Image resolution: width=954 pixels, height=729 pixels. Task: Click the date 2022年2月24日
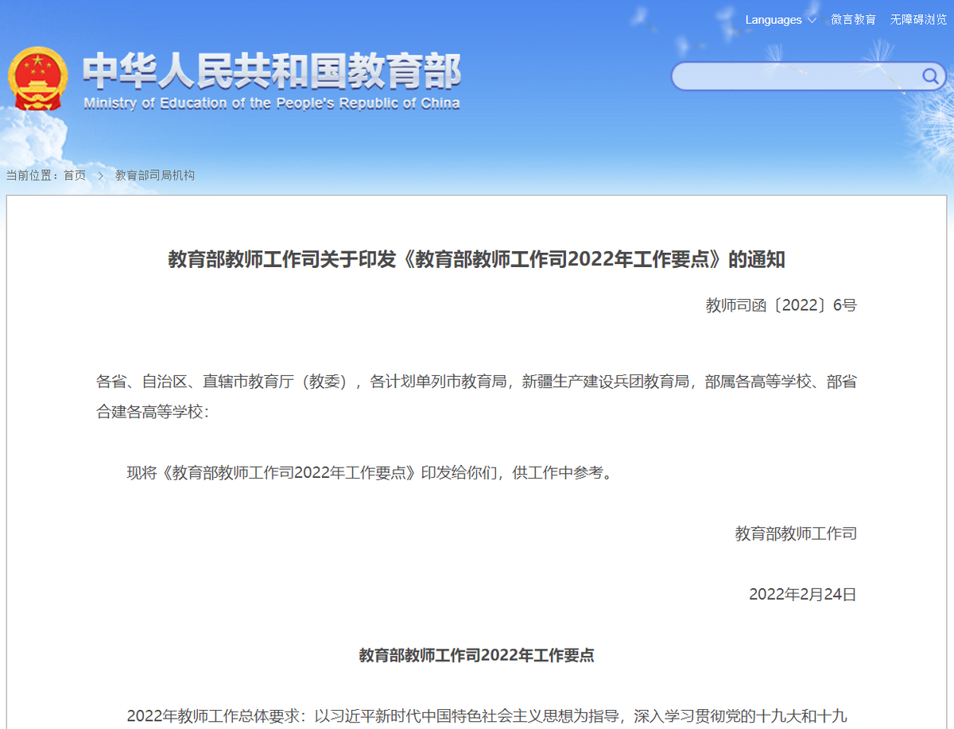(802, 594)
